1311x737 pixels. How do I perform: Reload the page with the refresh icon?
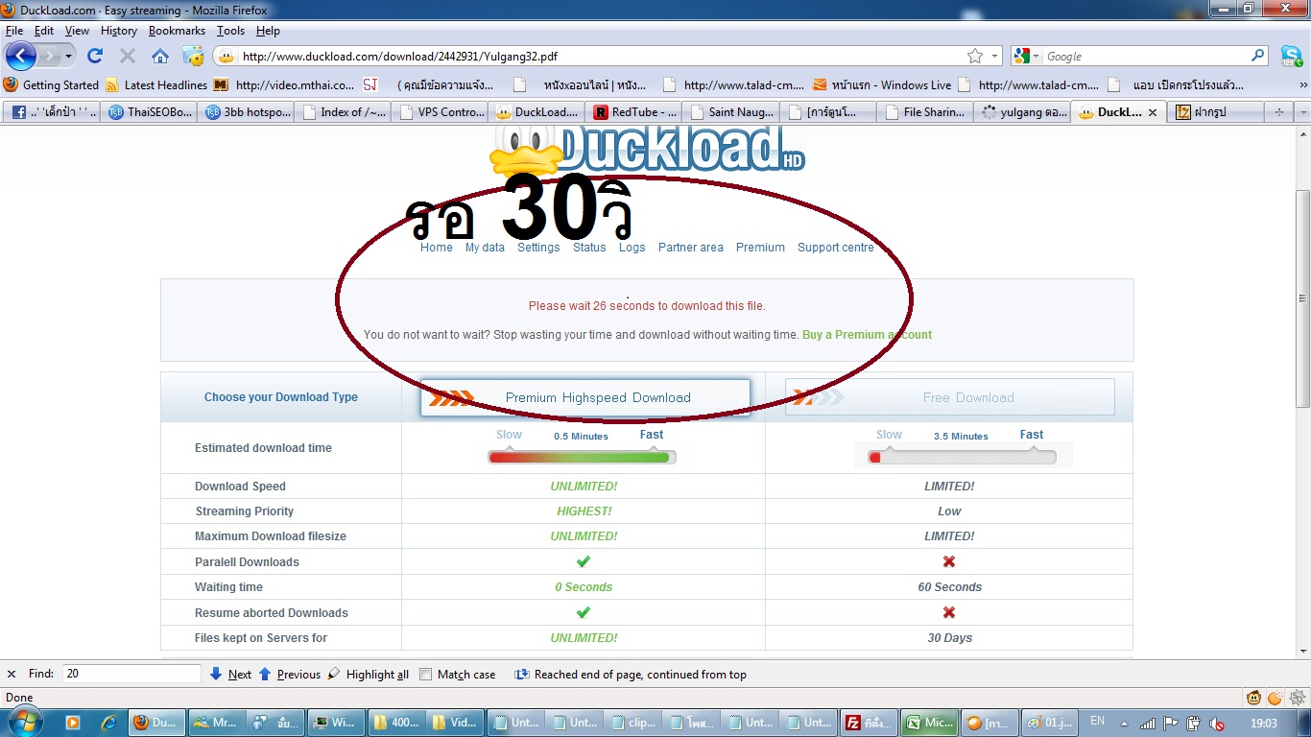95,56
